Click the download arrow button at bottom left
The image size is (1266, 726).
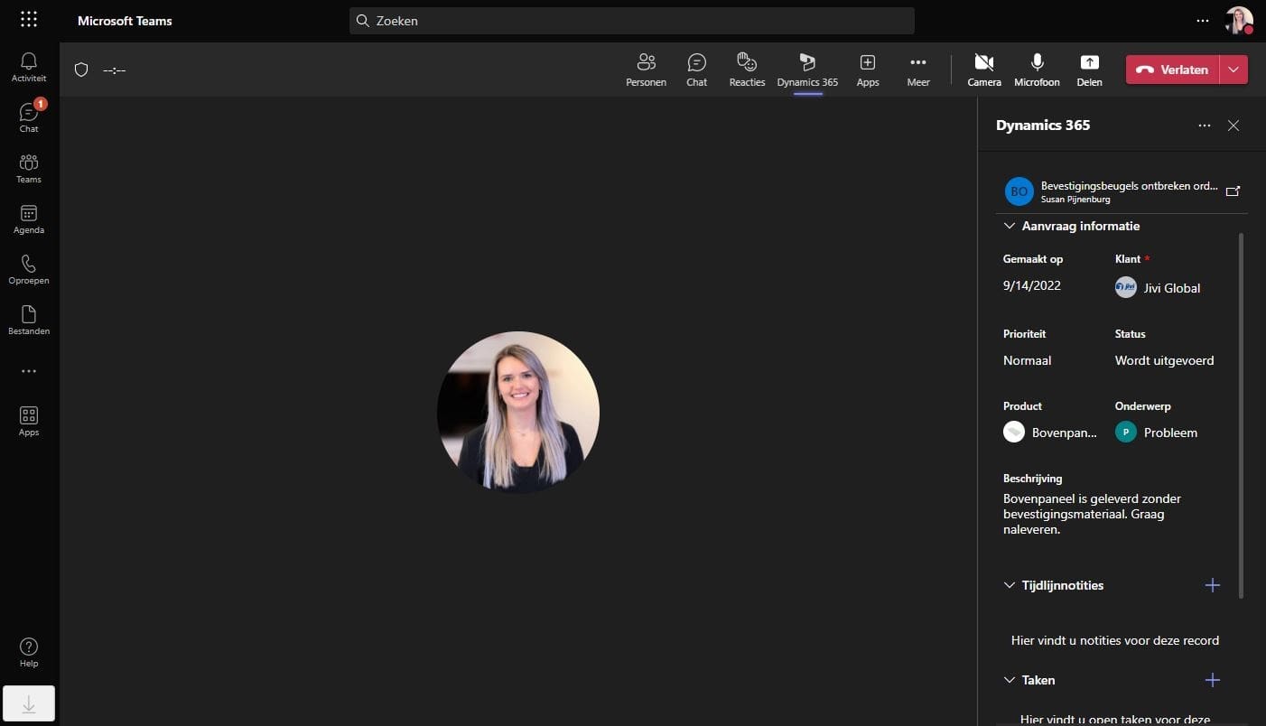click(29, 703)
